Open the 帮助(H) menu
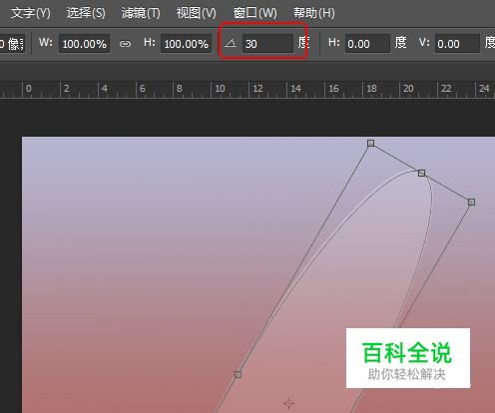This screenshot has height=413, width=495. point(313,13)
